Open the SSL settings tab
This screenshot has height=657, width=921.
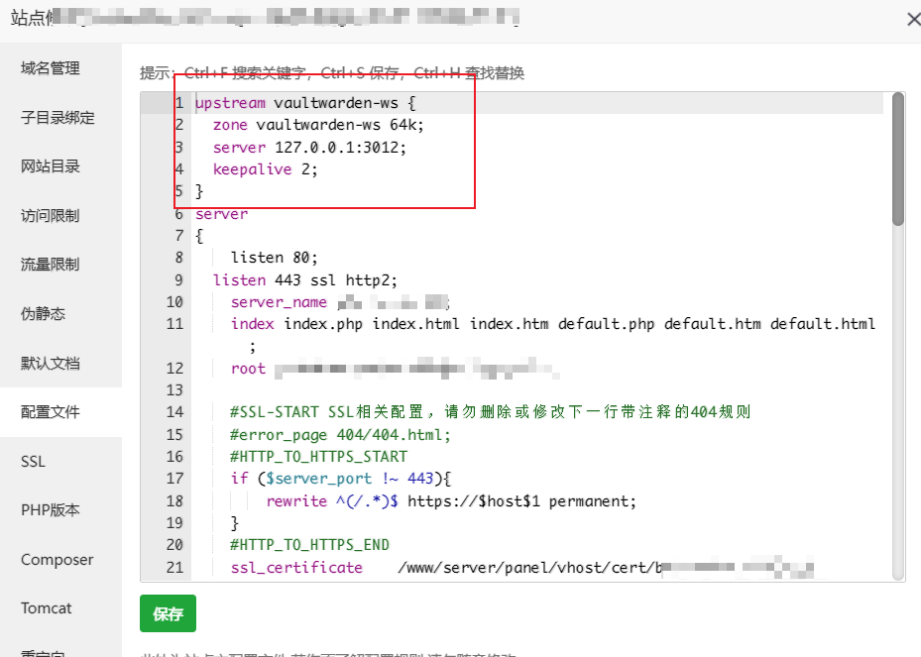pyautogui.click(x=33, y=461)
